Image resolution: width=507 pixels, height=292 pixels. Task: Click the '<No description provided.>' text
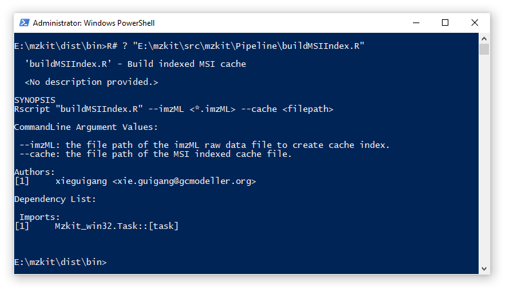[91, 82]
